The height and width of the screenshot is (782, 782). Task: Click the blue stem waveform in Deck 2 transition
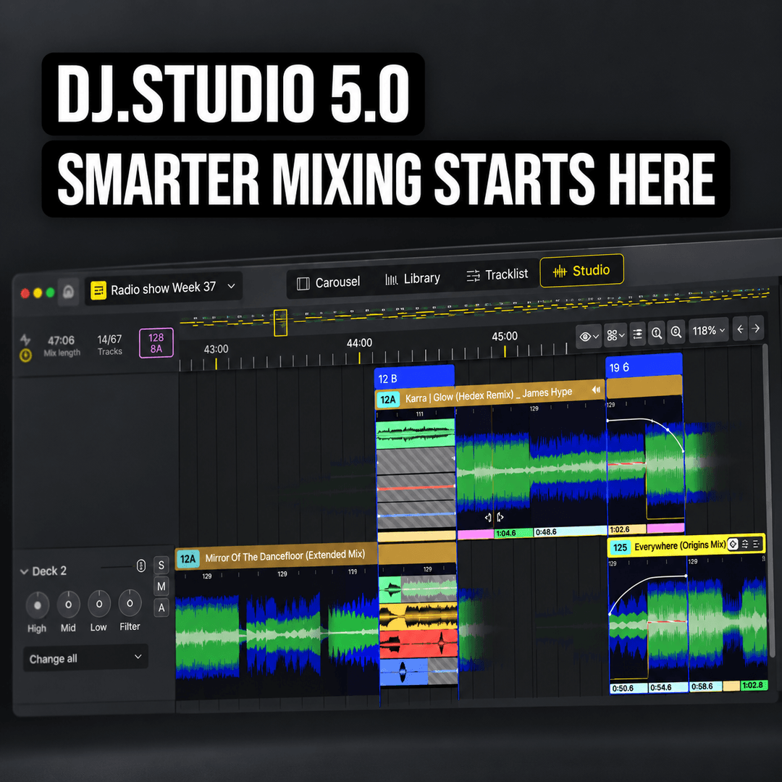404,672
